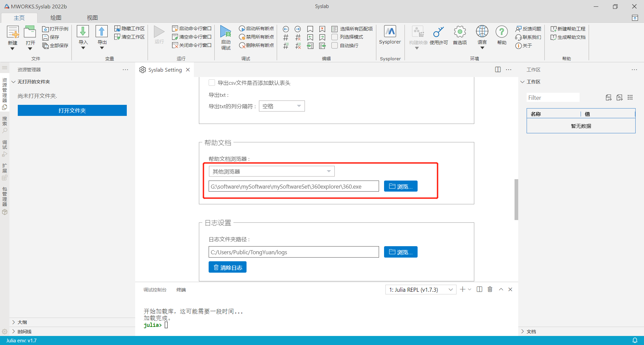Open the 打开示例 examples item
Screen dimensions: 644x345
coord(55,29)
